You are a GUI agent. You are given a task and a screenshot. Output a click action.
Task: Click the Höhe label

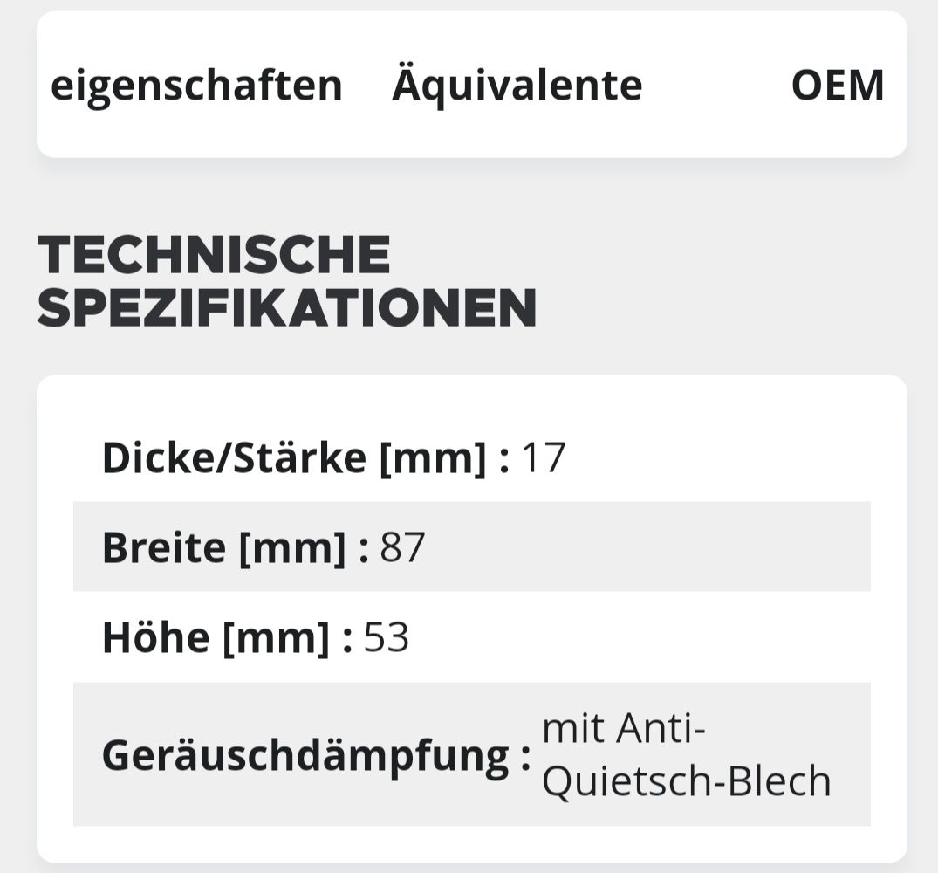click(155, 637)
